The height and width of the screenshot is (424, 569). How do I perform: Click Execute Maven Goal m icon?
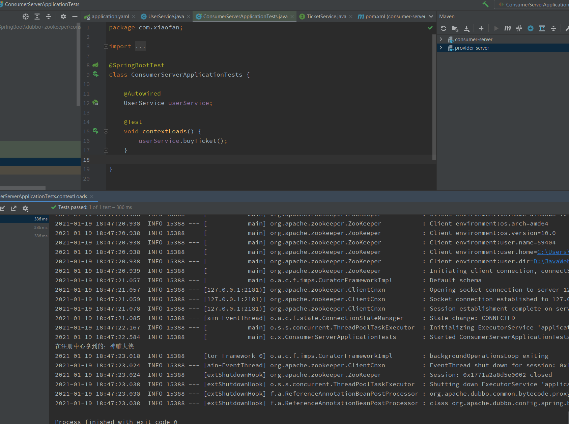pos(508,28)
